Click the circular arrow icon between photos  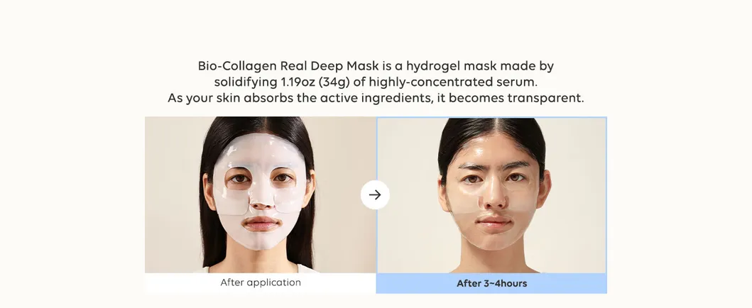375,195
